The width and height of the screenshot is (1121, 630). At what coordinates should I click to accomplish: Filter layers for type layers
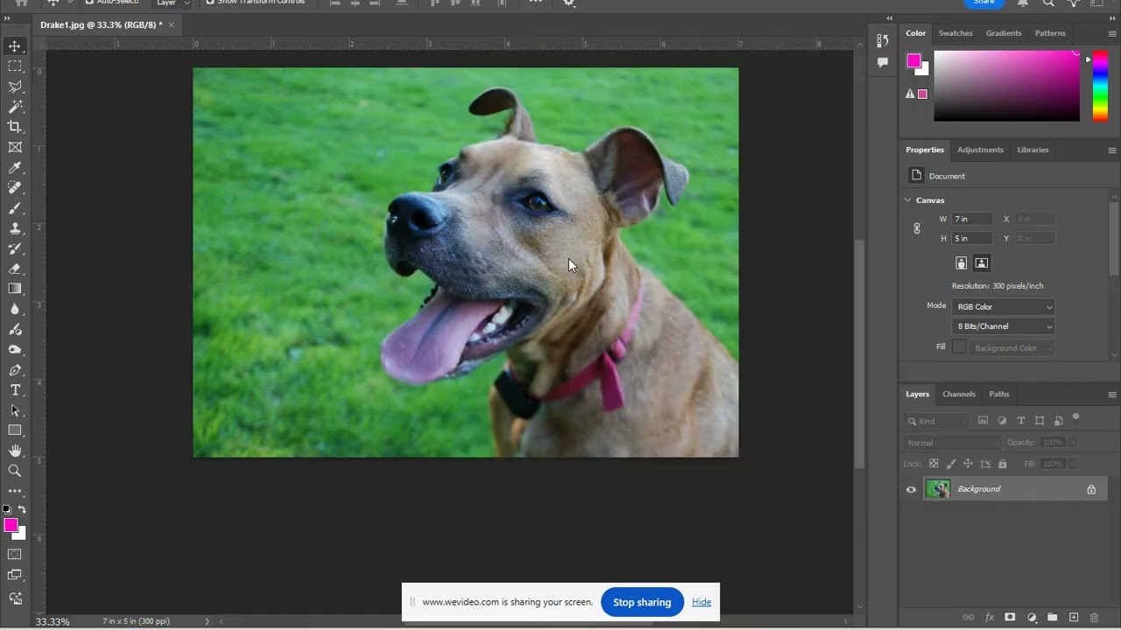[x=1021, y=421]
